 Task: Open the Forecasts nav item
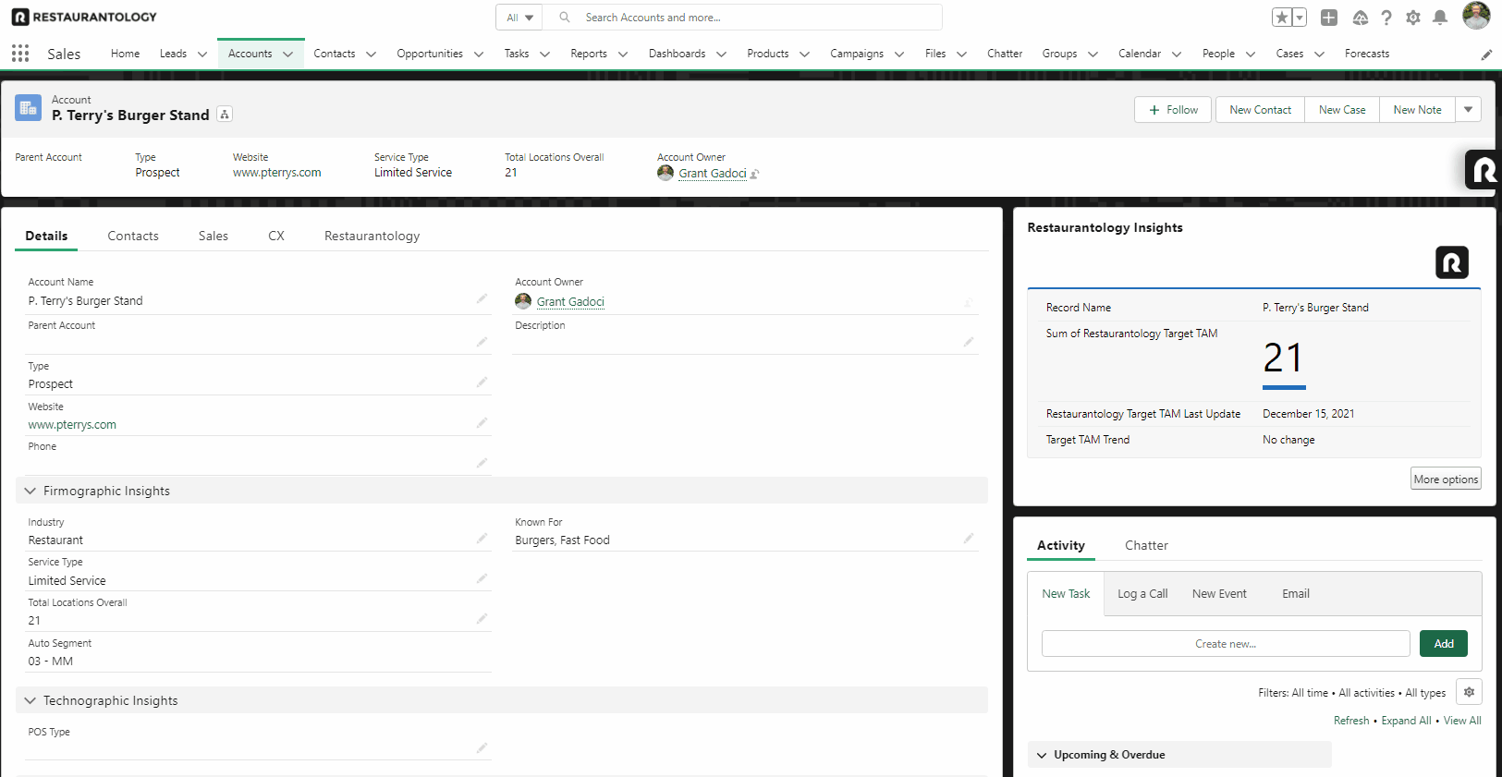point(1367,54)
